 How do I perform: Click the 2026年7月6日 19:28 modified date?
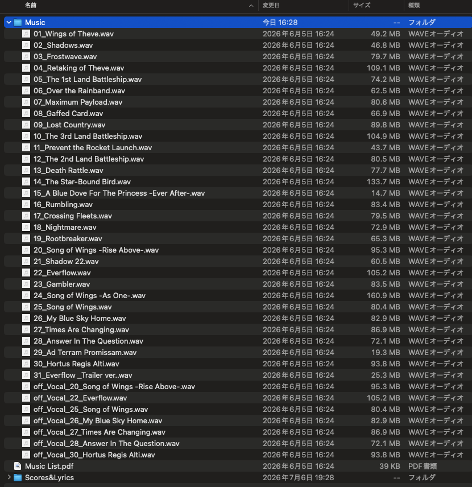pos(299,477)
